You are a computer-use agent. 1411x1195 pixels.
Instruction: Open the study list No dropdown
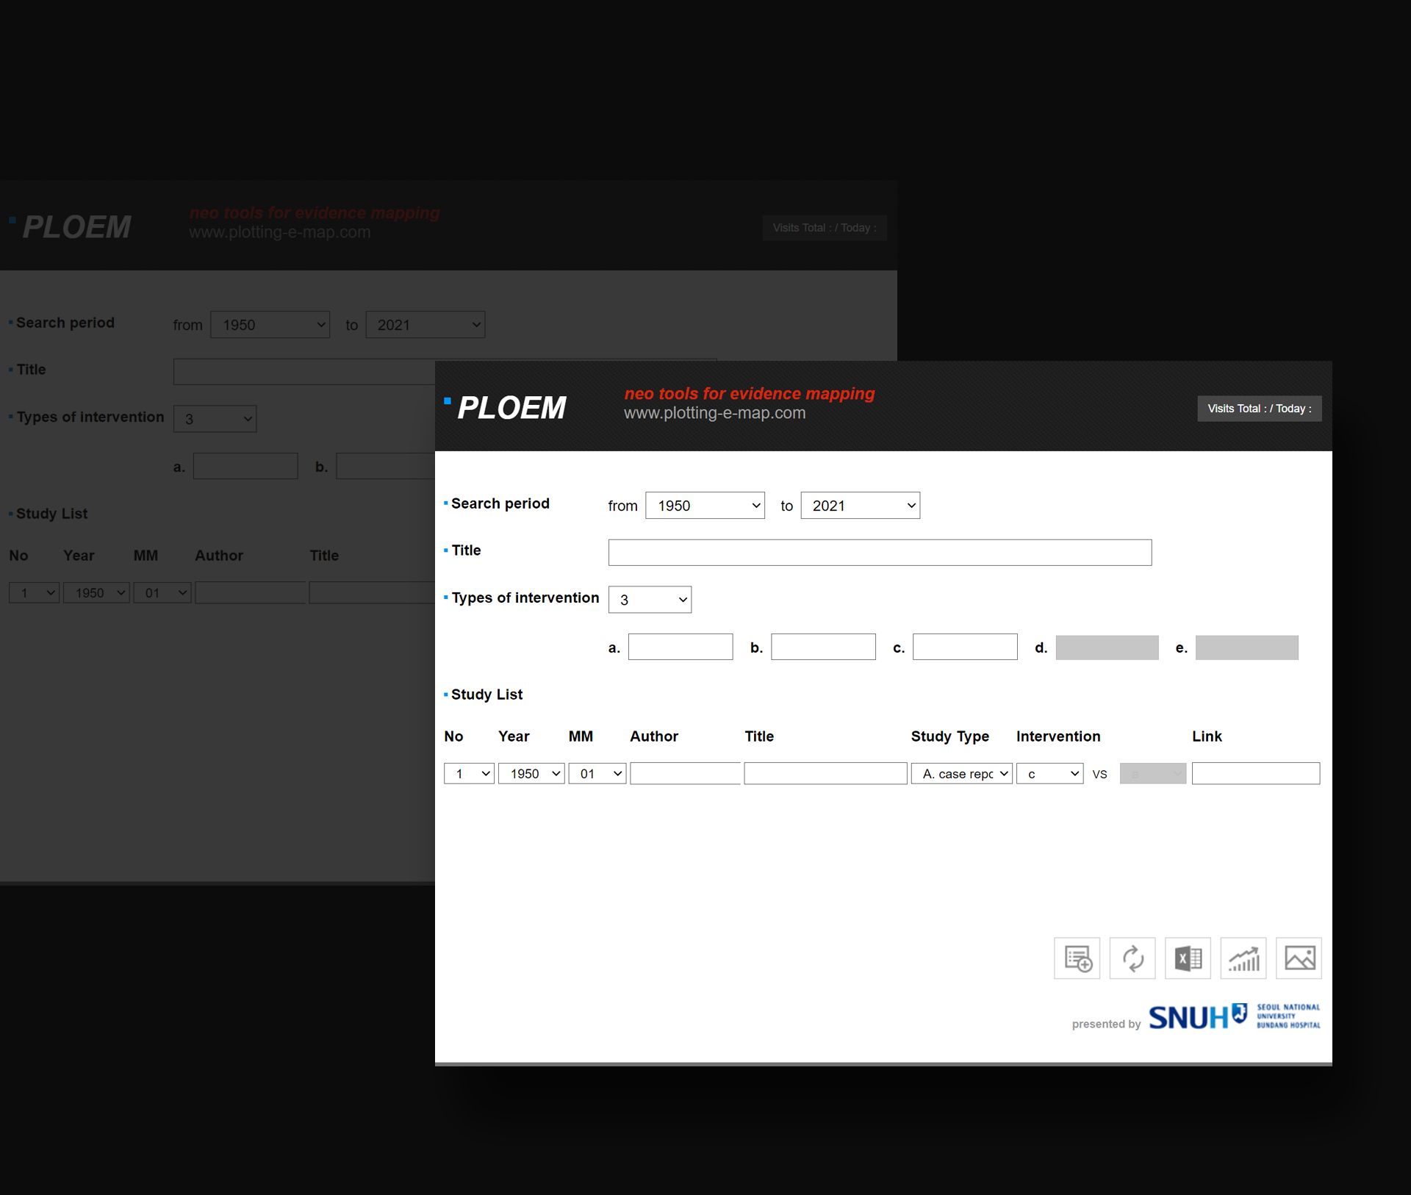tap(469, 773)
